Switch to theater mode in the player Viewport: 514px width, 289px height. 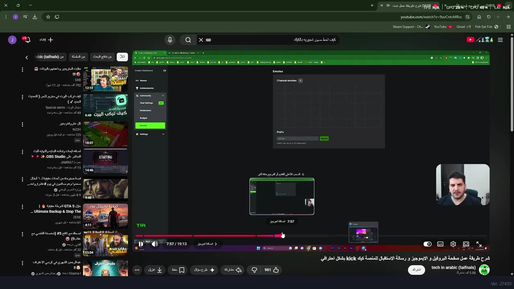click(466, 244)
